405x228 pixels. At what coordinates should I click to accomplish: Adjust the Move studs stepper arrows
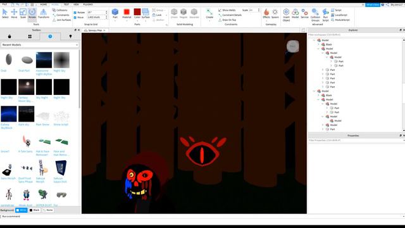click(x=106, y=17)
